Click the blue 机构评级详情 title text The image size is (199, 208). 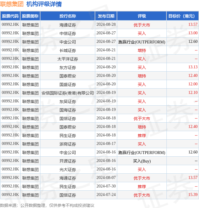(x=44, y=4)
